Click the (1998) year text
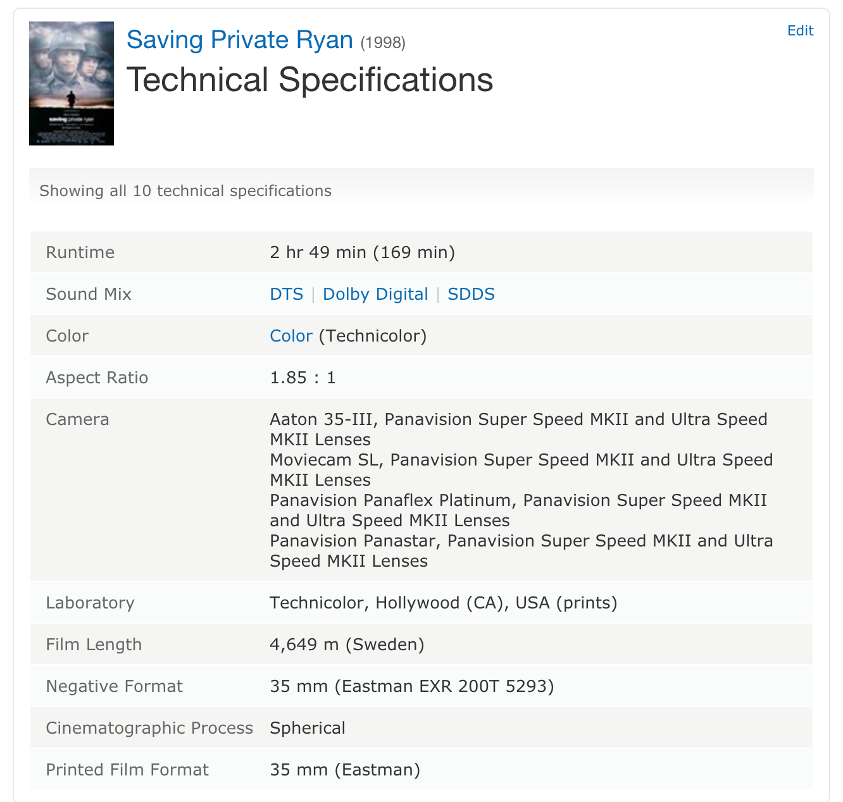 pyautogui.click(x=383, y=42)
